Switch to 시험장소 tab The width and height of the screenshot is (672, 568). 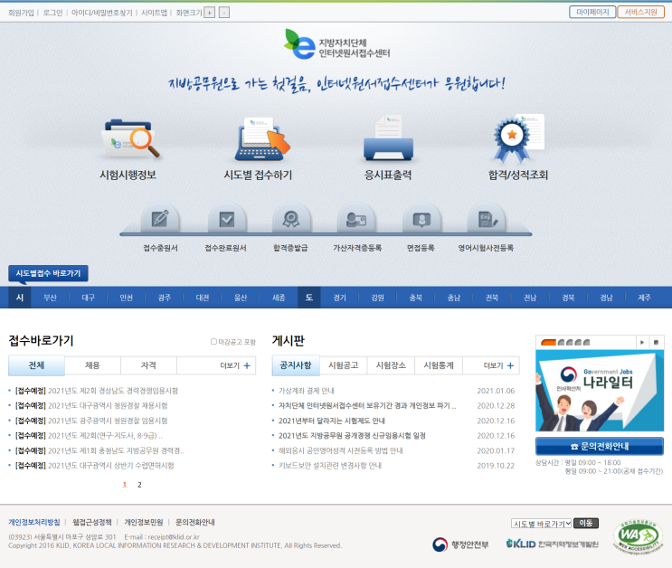click(391, 365)
